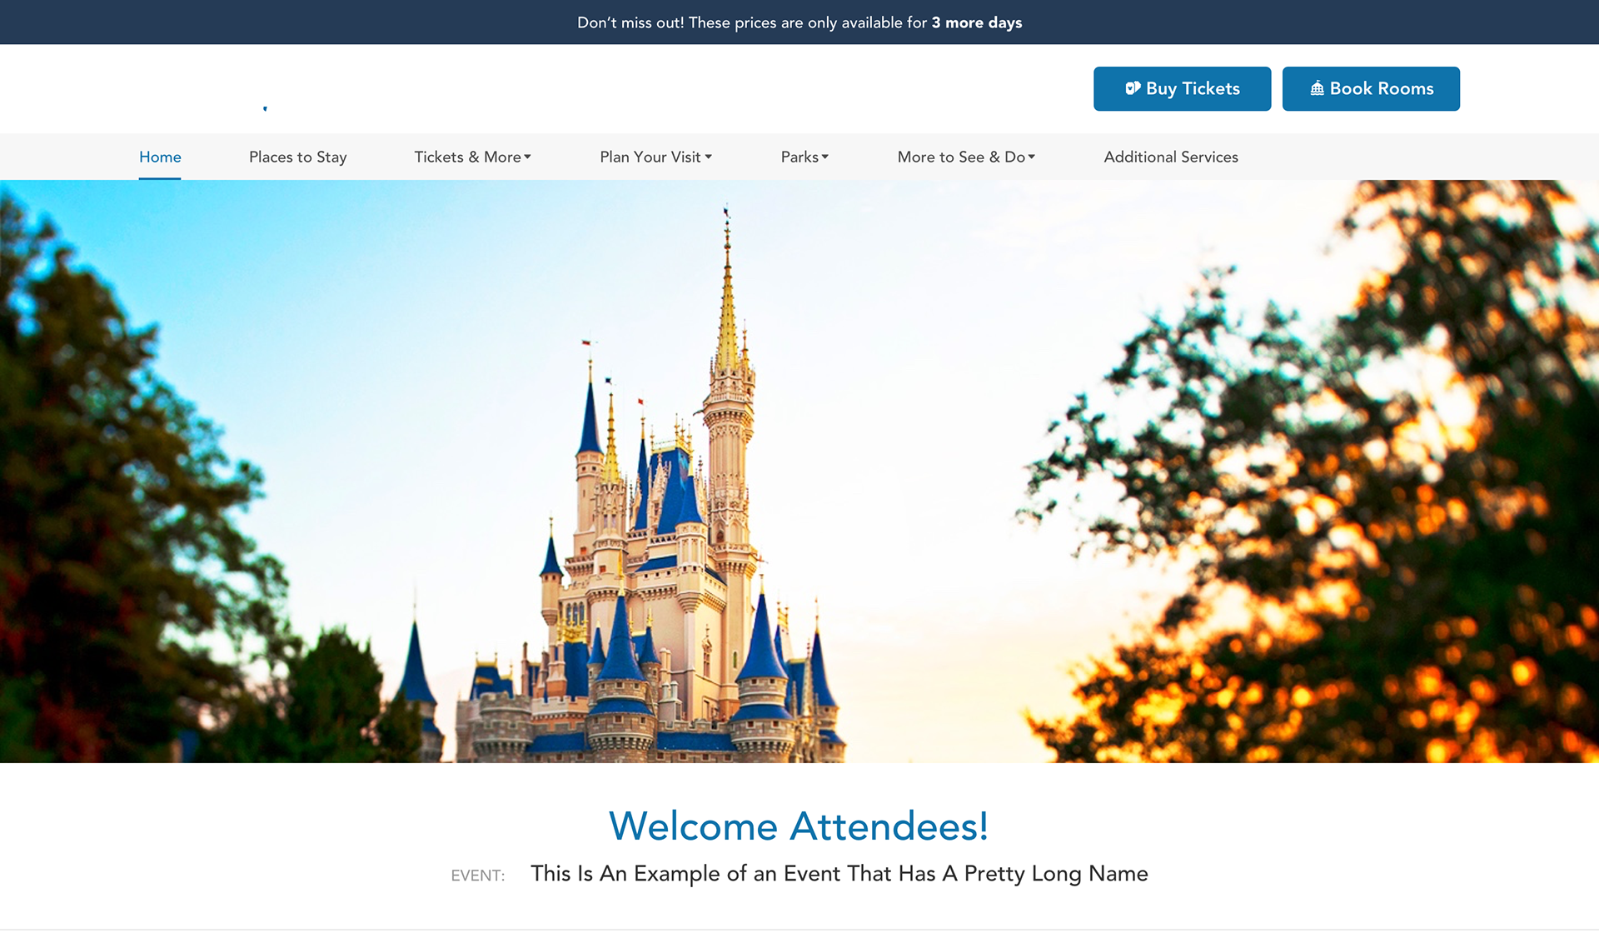Expand the Parks dropdown arrow
The image size is (1599, 943).
pos(825,157)
